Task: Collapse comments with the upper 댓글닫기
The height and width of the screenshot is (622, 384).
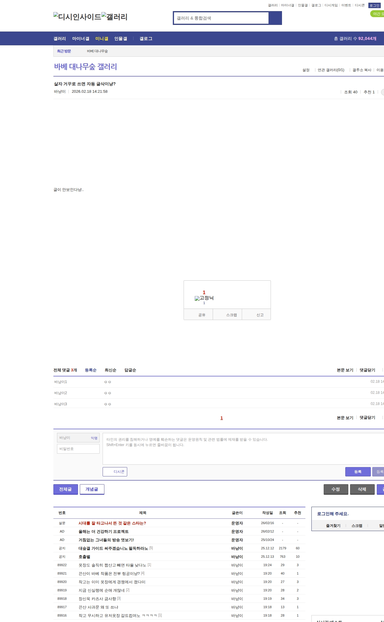Action: point(367,370)
